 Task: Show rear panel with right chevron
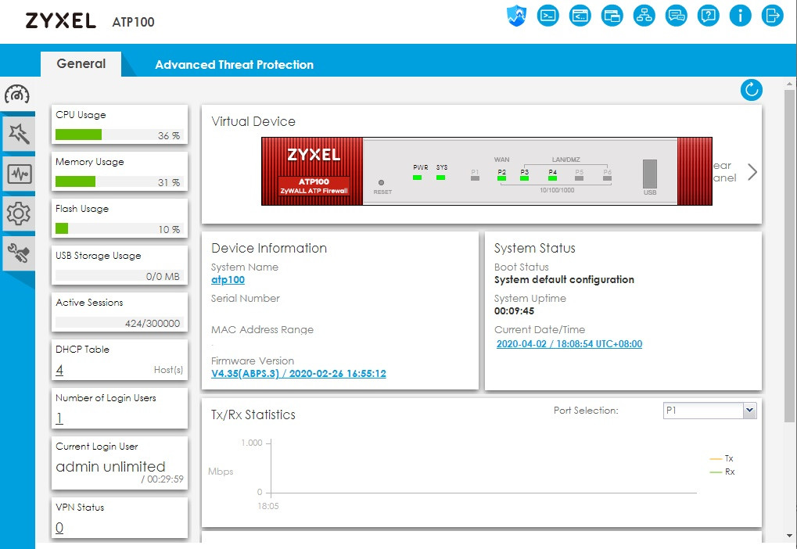pyautogui.click(x=752, y=172)
